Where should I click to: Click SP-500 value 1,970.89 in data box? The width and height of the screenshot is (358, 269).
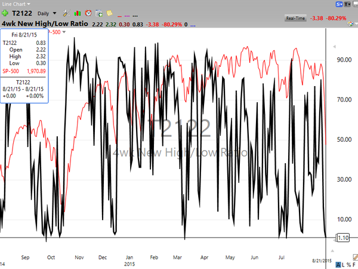click(x=36, y=71)
